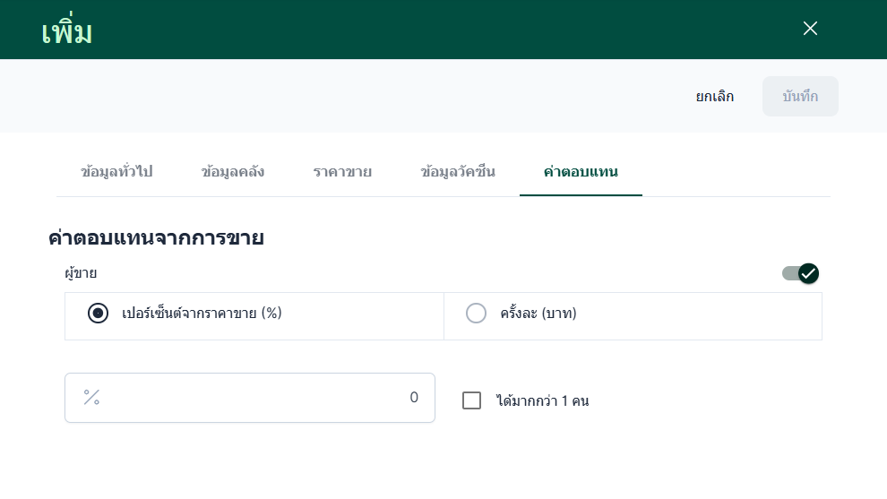The image size is (887, 499).
Task: Toggle the ผู้ขาย commission switch off
Action: 800,273
